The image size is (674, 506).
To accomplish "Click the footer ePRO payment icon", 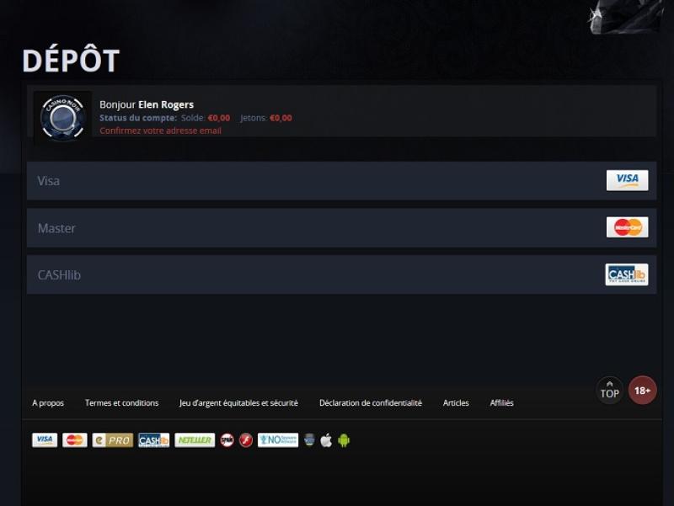I will pyautogui.click(x=112, y=440).
